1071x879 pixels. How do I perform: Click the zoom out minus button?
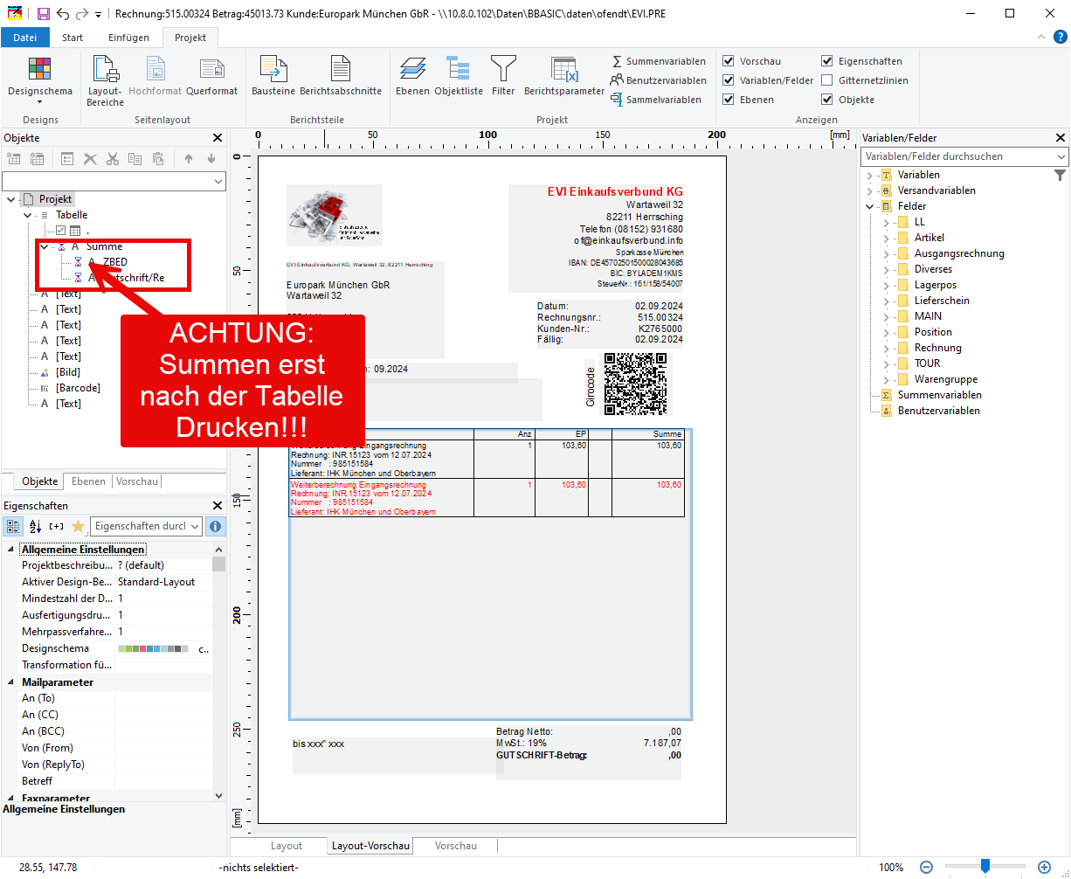coord(926,867)
